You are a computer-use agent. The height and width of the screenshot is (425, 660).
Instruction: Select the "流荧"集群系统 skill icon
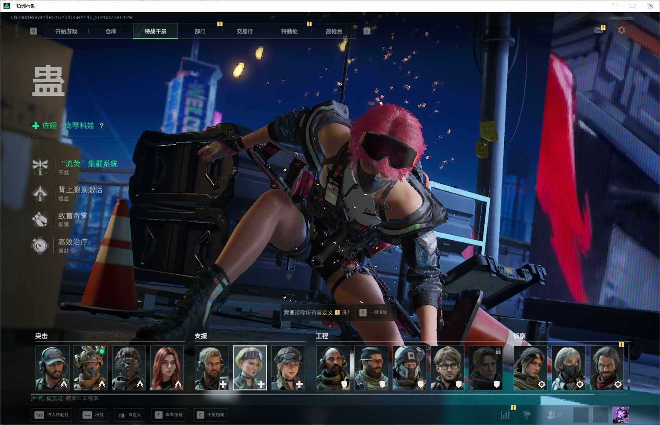(x=40, y=167)
